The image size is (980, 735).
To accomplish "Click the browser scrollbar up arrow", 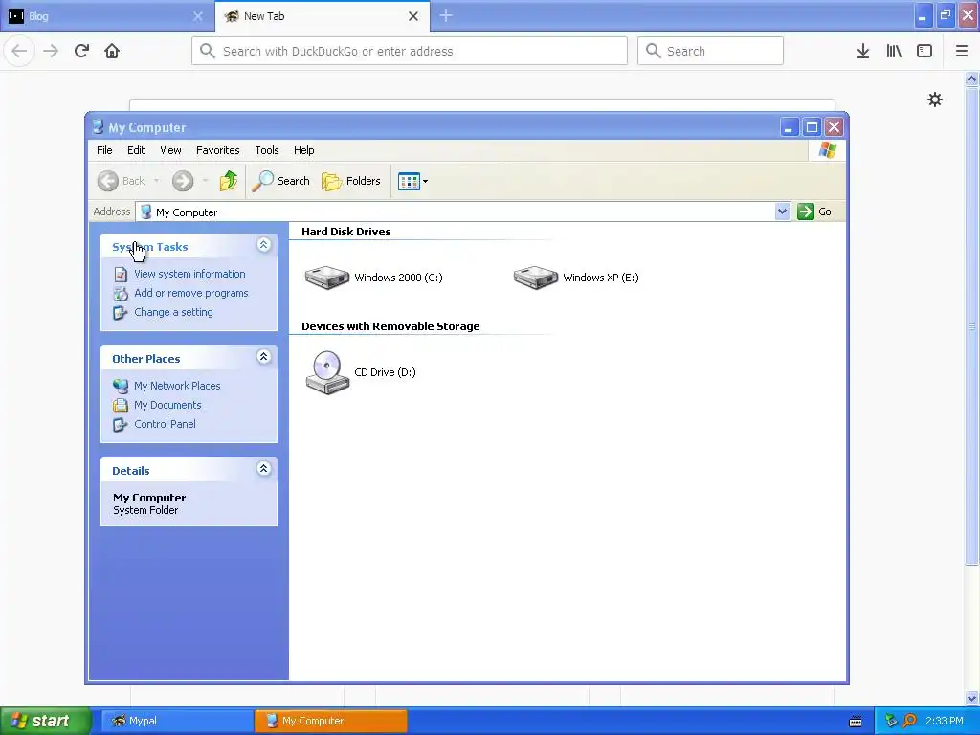I will click(972, 78).
